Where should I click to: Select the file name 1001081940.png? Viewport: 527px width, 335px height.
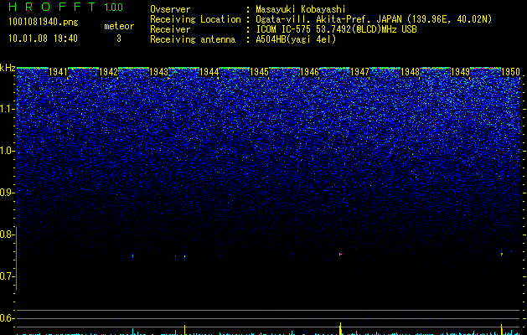click(44, 22)
